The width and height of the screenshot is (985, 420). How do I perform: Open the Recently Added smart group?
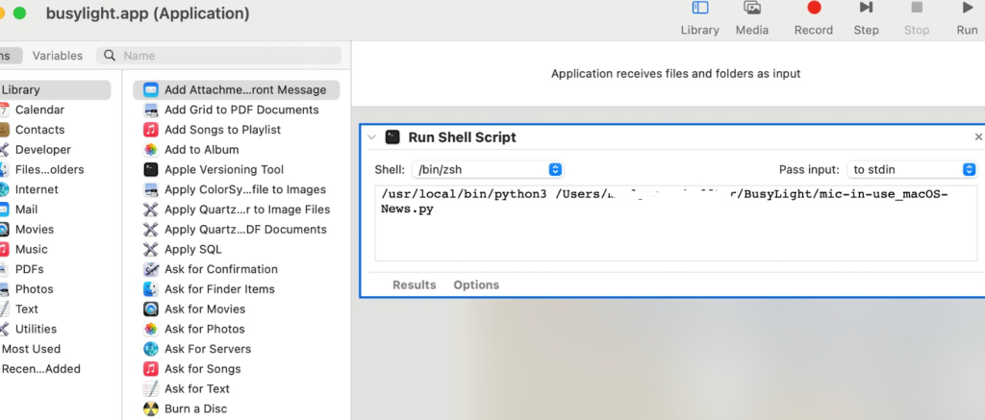click(x=40, y=369)
